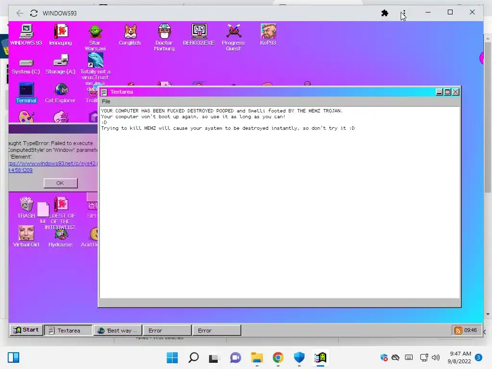Open Google Chrome from the taskbar
Image resolution: width=492 pixels, height=369 pixels.
[x=278, y=357]
